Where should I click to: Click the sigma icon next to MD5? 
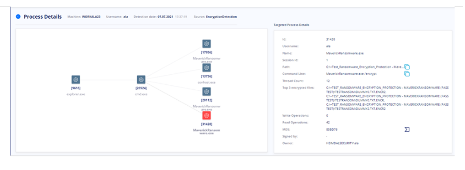click(407, 129)
